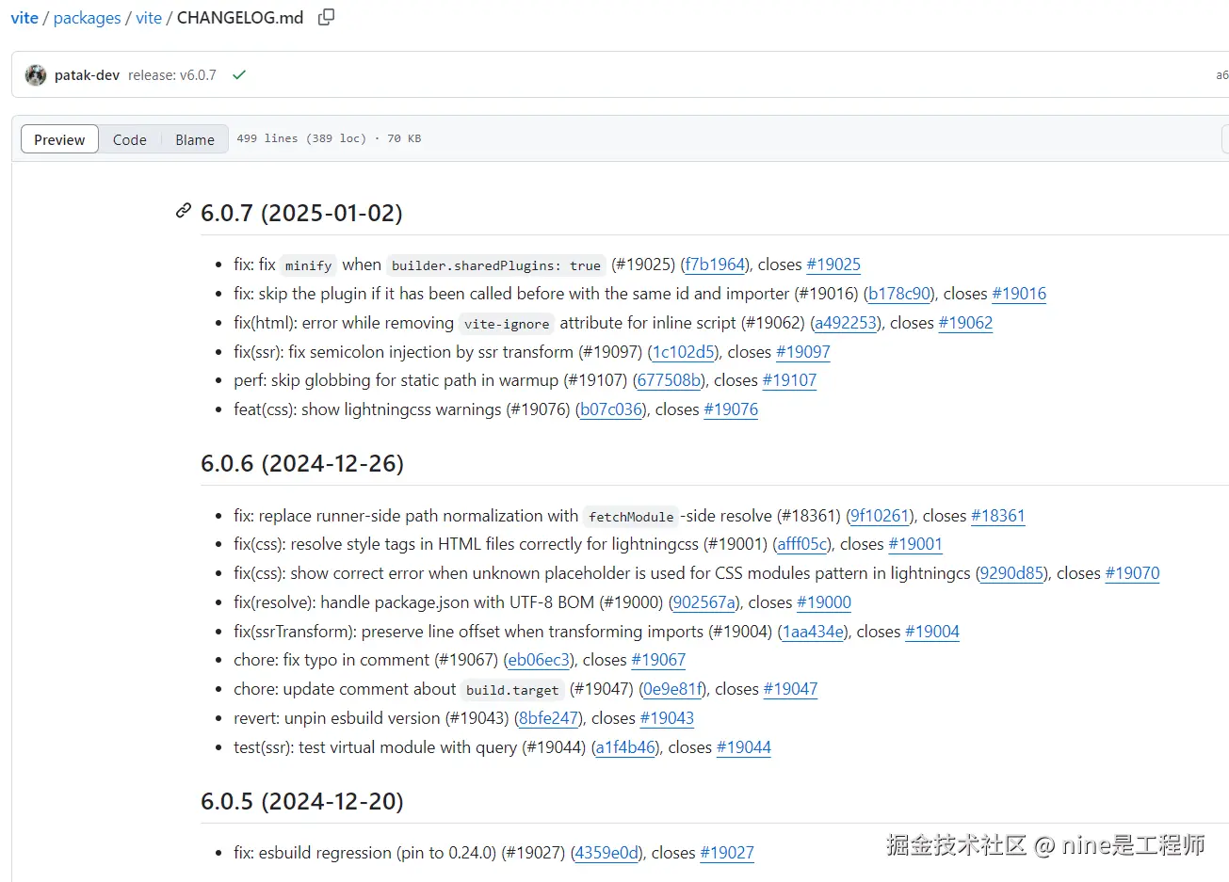The width and height of the screenshot is (1229, 882).
Task: Open commit b07c036
Action: 611,409
